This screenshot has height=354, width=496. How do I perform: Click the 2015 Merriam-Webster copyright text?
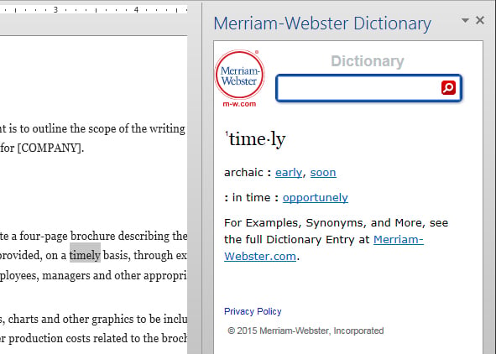(x=305, y=331)
